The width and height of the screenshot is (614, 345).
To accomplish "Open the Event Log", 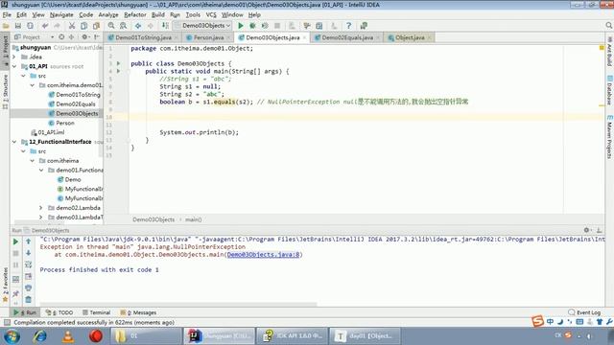I will click(x=584, y=312).
